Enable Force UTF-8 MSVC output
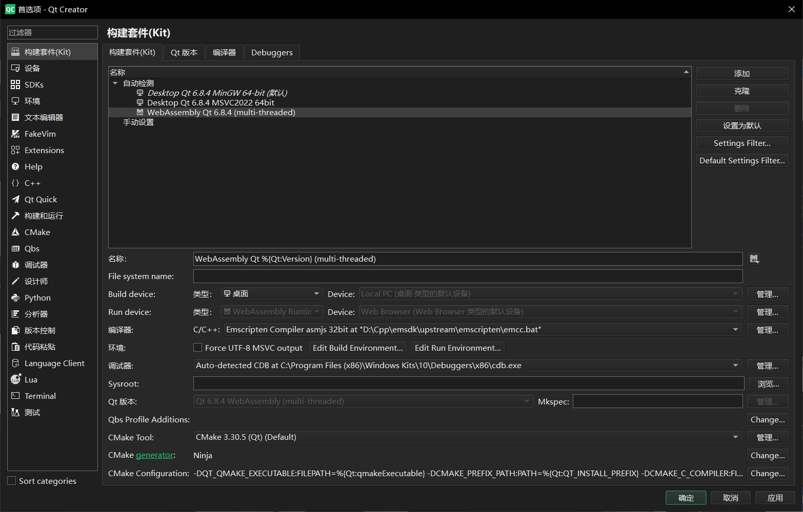 coord(197,347)
